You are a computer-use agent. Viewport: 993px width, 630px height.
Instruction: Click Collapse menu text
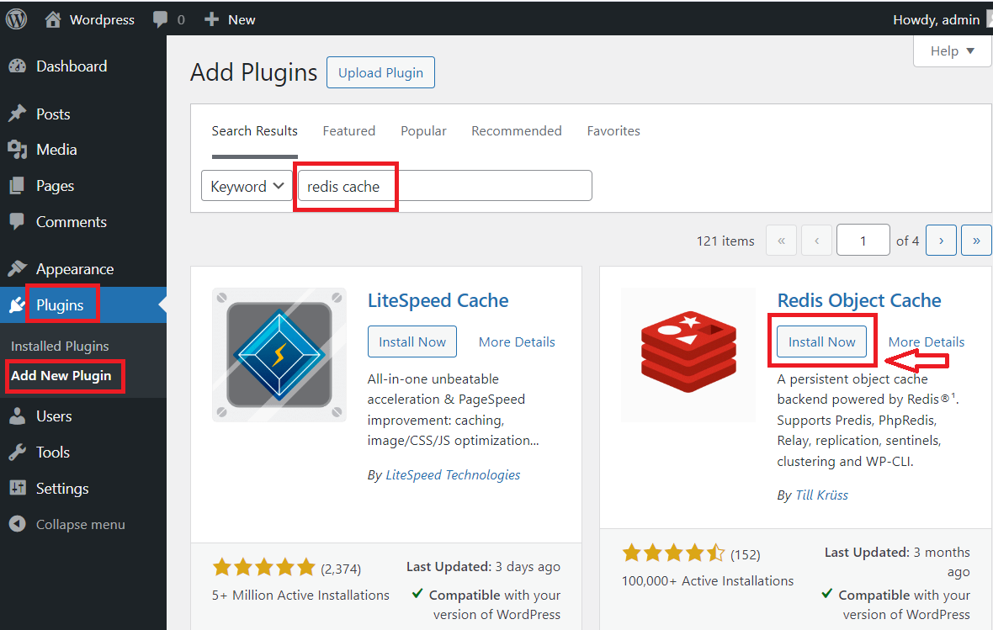click(81, 524)
